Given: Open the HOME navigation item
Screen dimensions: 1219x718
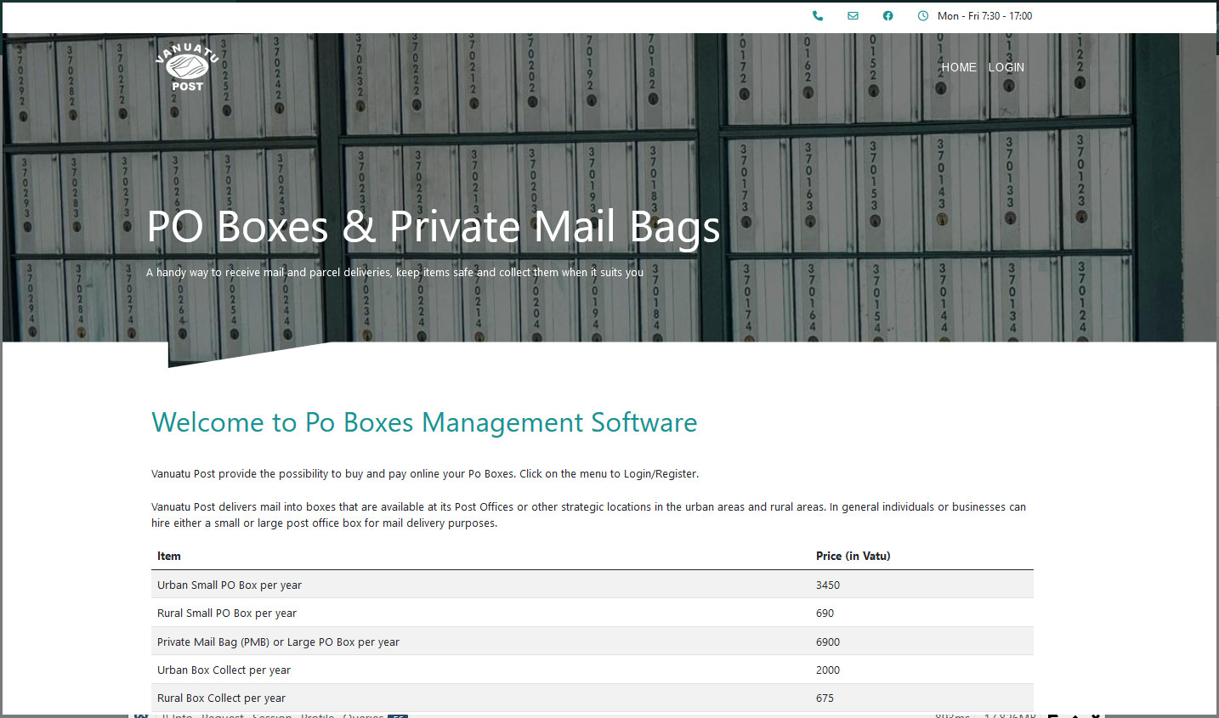Looking at the screenshot, I should click(x=958, y=67).
